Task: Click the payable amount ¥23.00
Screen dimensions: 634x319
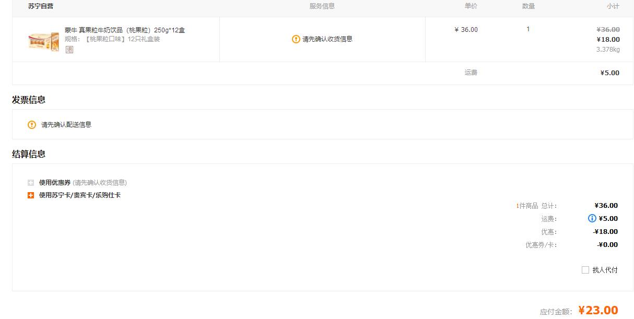Action: tap(598, 310)
